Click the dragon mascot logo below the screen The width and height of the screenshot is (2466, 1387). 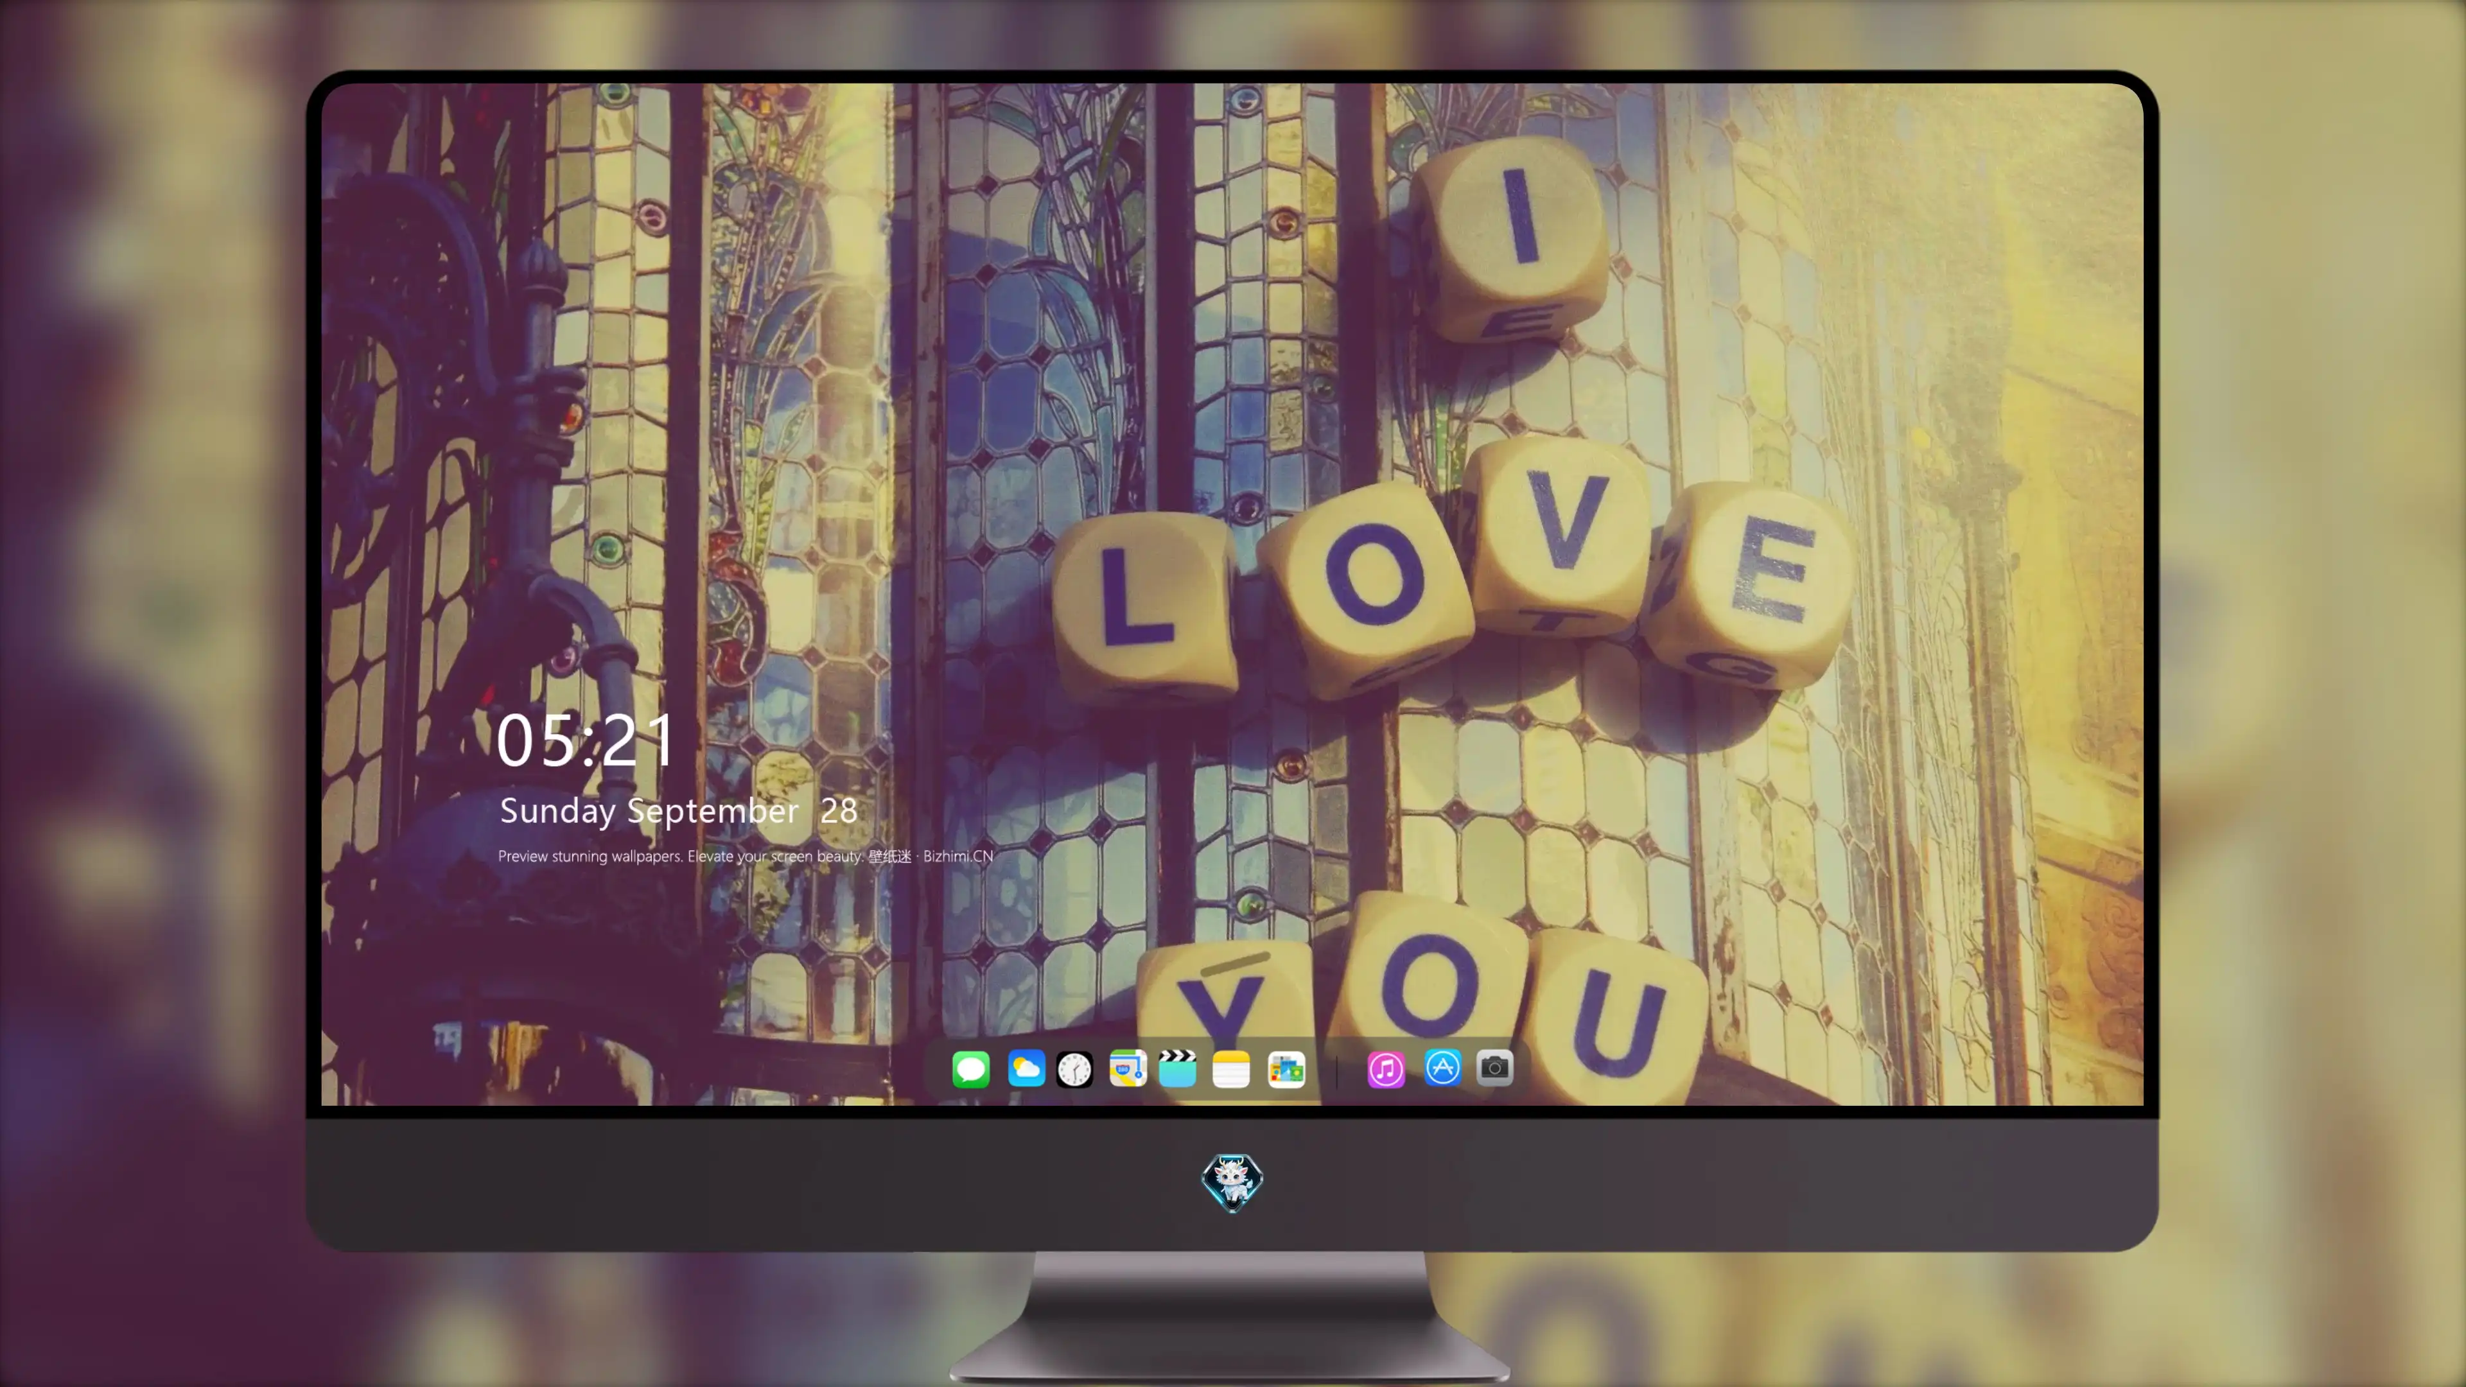(1232, 1182)
